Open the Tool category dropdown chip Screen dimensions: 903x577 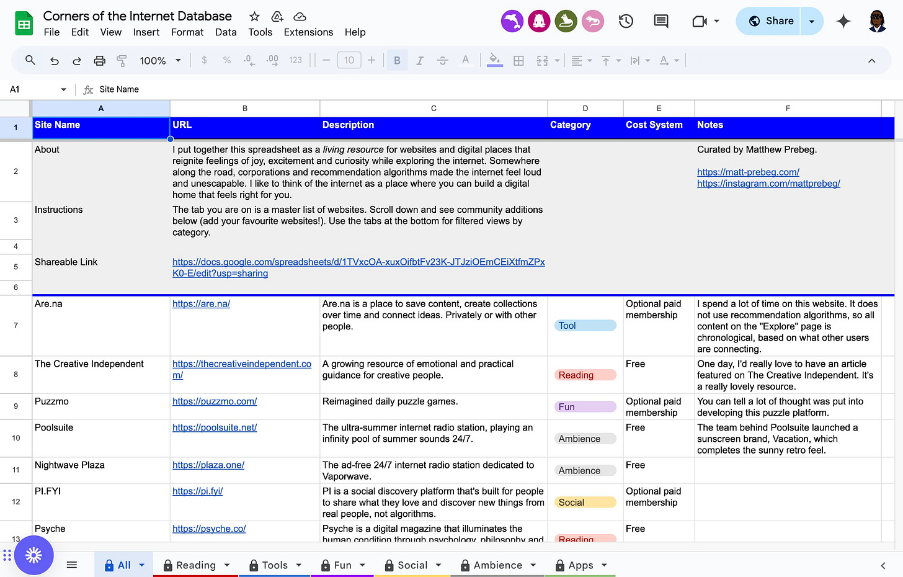coord(585,326)
